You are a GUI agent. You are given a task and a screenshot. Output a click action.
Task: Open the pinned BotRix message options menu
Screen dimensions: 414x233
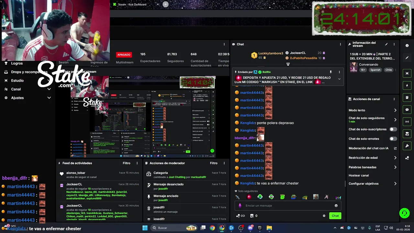[339, 72]
